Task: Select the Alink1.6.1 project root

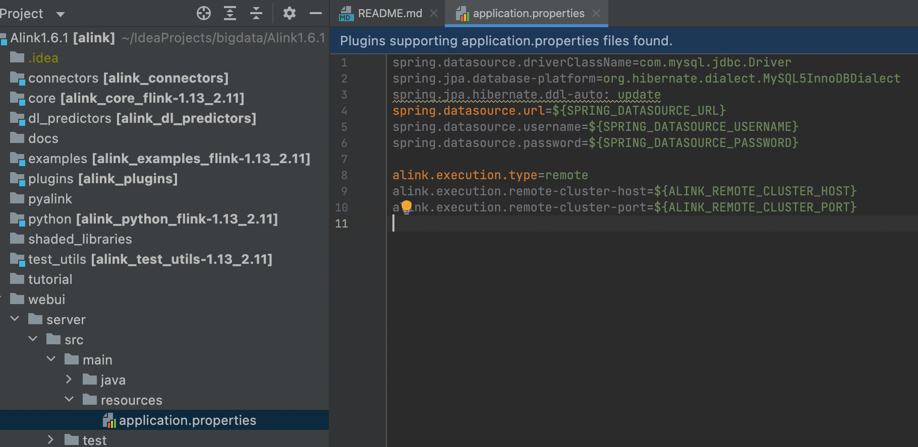Action: pyautogui.click(x=164, y=38)
